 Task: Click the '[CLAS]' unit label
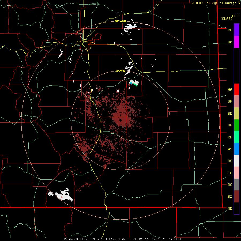click(226, 18)
